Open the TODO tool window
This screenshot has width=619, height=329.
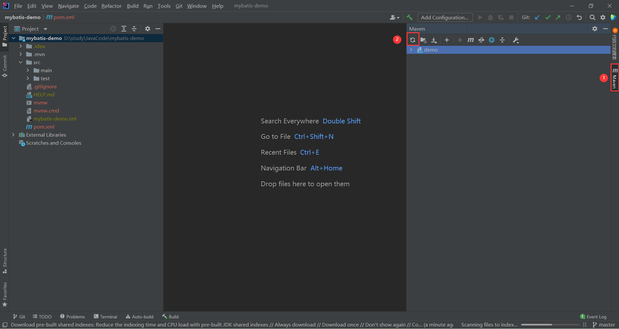pos(42,317)
